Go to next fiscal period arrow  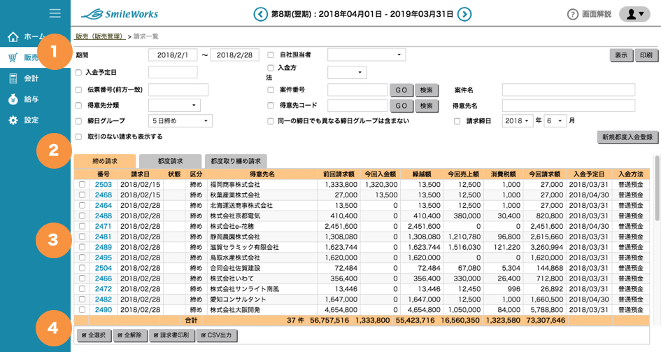[x=464, y=14]
